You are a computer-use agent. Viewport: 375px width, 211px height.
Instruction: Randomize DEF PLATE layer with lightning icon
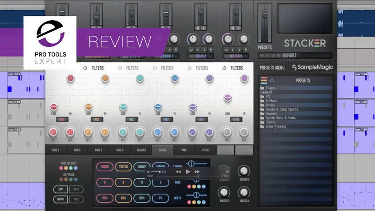coord(246,50)
